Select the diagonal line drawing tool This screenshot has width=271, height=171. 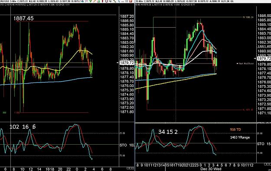point(114,1)
